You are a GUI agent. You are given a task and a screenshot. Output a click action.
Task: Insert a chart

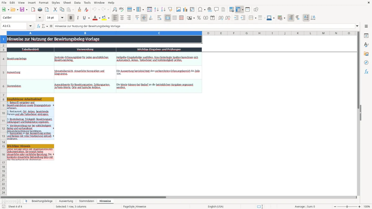point(185,10)
